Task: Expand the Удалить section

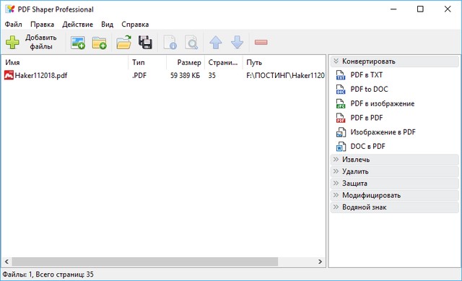Action: [395, 171]
